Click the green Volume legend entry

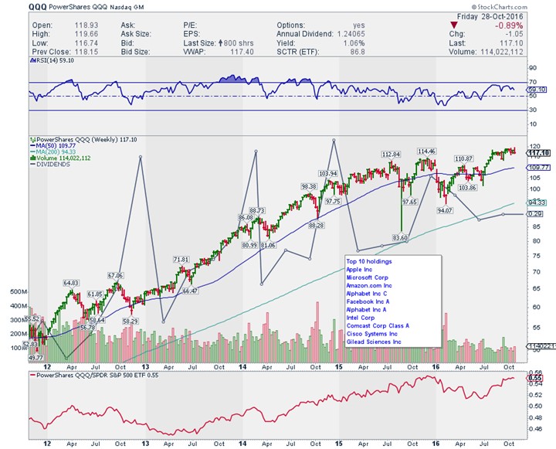tap(60, 158)
